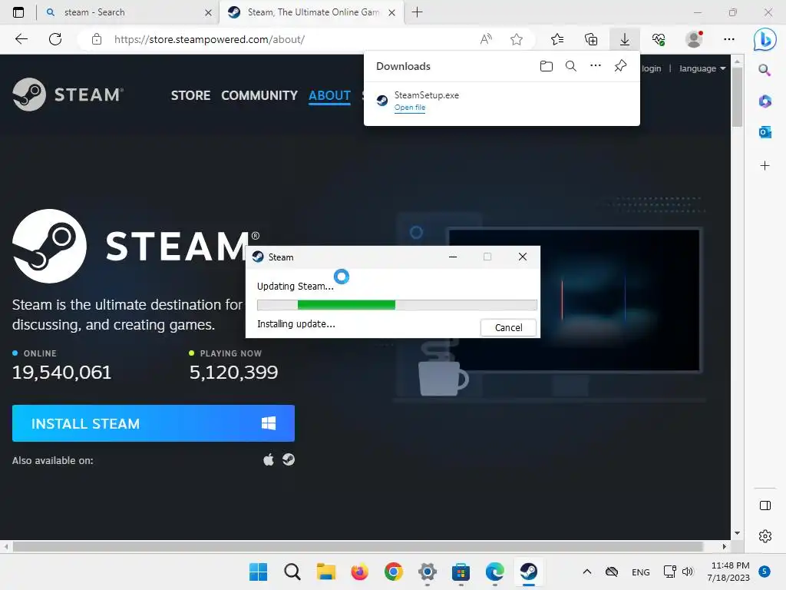This screenshot has height=590, width=786.
Task: Open File Explorer from taskbar
Action: [x=325, y=572]
